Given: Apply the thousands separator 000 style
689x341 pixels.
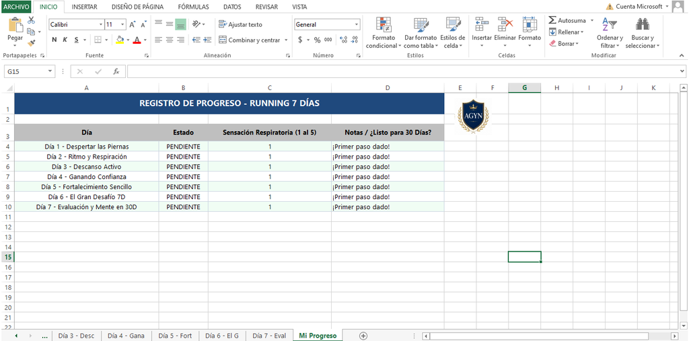Looking at the screenshot, I should tap(328, 40).
